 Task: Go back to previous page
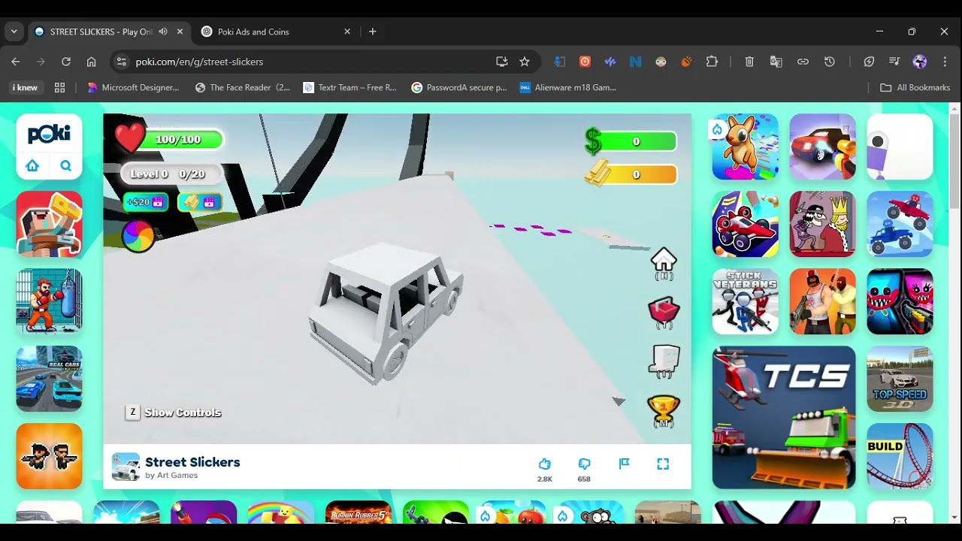[x=16, y=62]
